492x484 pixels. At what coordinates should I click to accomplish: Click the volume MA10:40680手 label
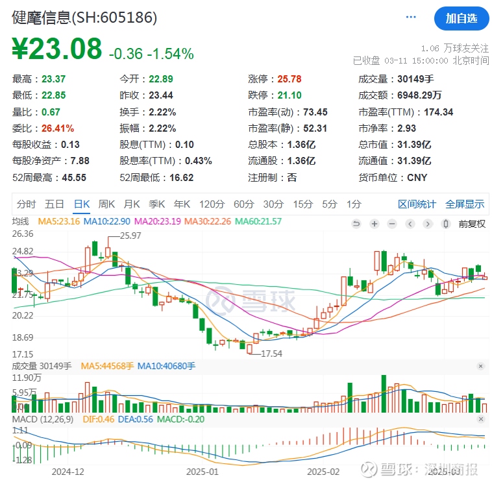pyautogui.click(x=166, y=366)
